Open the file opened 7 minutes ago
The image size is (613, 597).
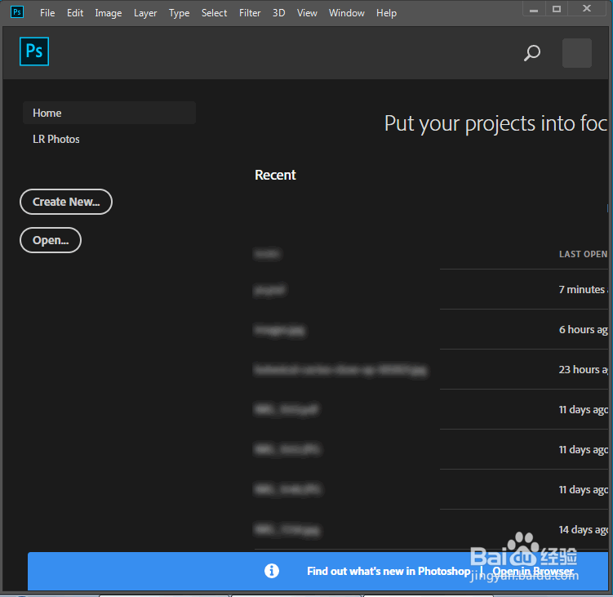pos(431,289)
